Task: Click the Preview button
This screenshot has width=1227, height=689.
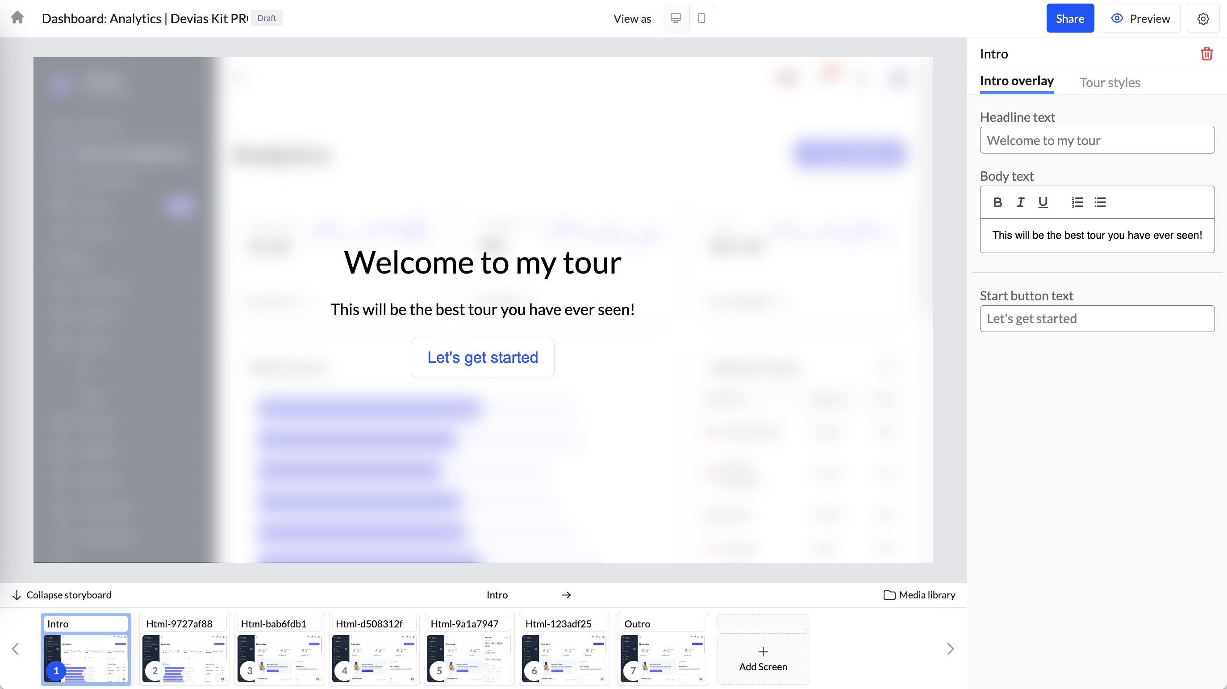Action: (1140, 19)
